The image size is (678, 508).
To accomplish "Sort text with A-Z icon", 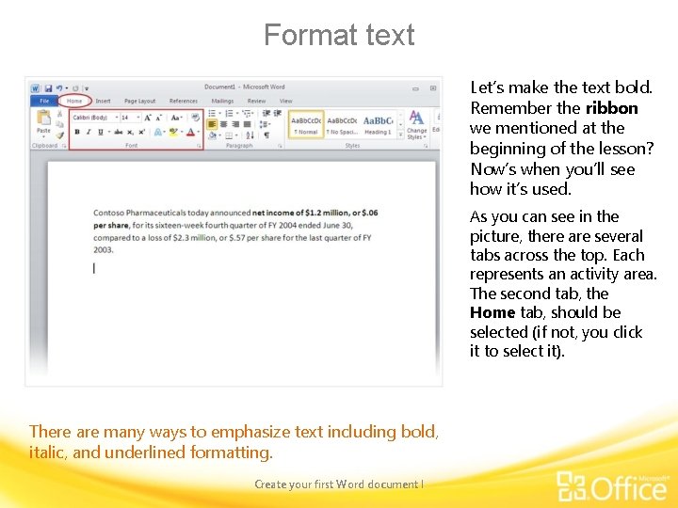I will pyautogui.click(x=250, y=135).
